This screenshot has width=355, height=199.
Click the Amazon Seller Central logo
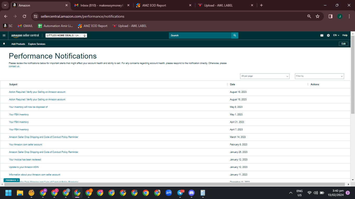point(25,35)
